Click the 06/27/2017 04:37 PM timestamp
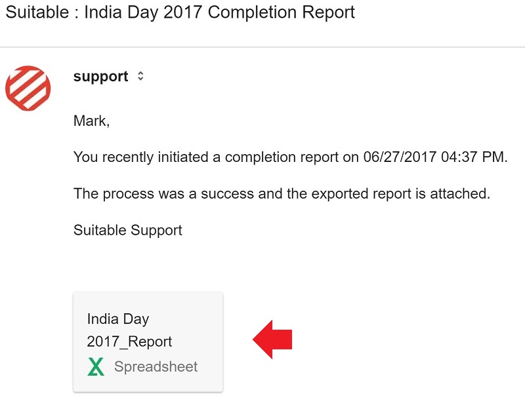The image size is (525, 409). point(436,157)
